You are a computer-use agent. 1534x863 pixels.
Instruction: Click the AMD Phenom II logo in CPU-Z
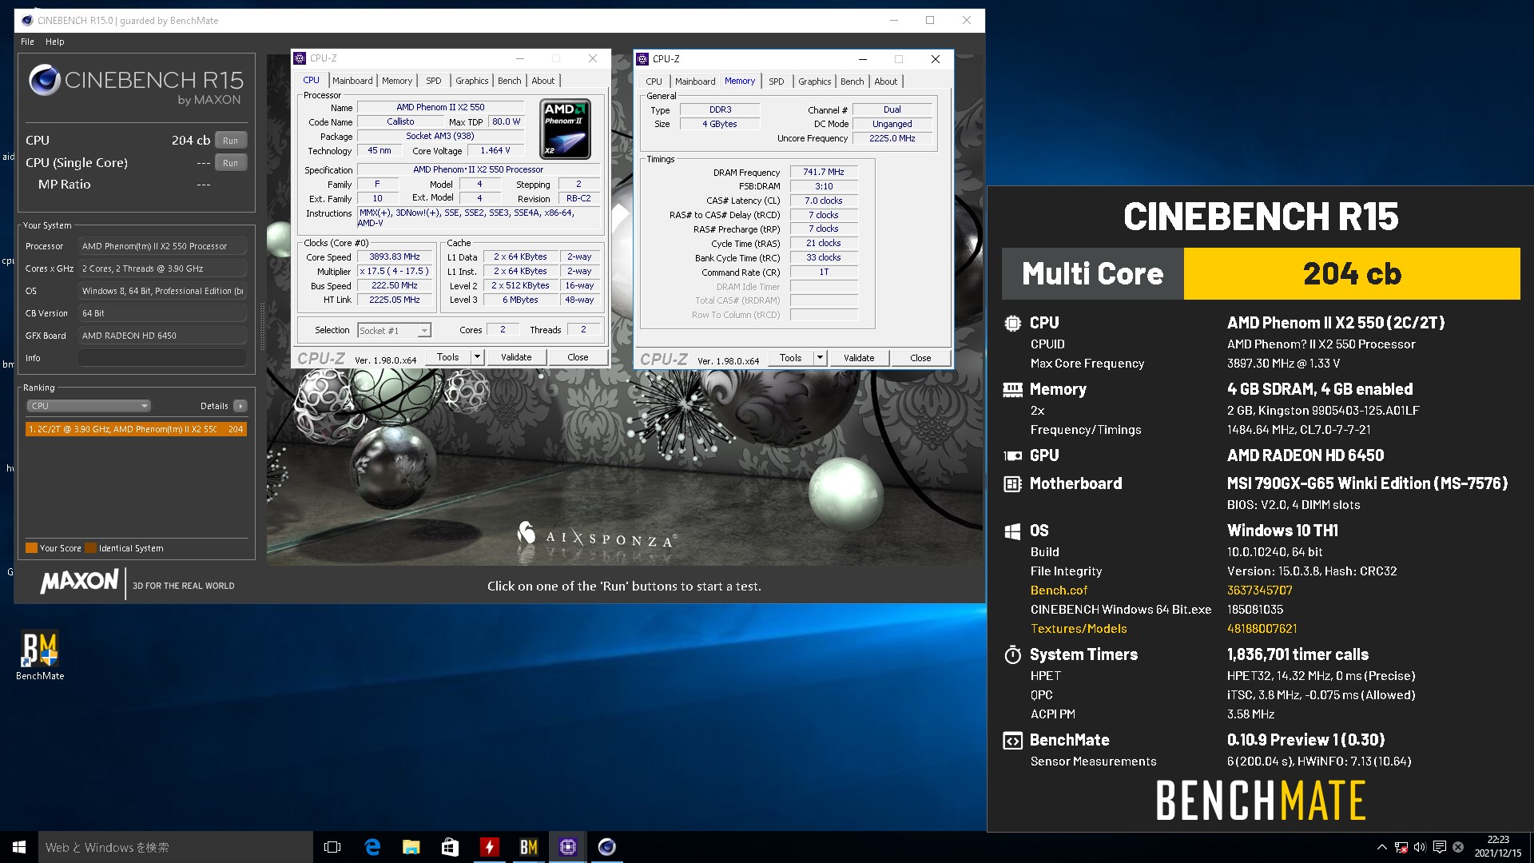[x=565, y=129]
